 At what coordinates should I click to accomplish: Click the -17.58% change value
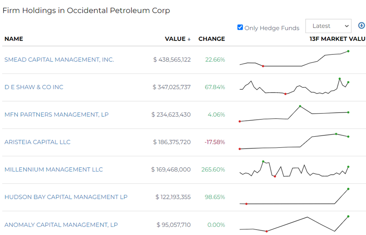click(215, 142)
